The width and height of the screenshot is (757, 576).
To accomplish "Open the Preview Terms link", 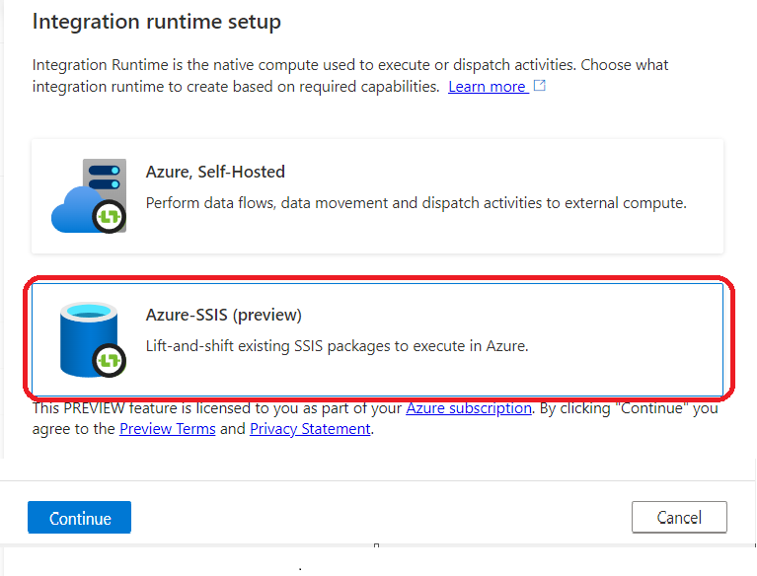I will click(168, 429).
